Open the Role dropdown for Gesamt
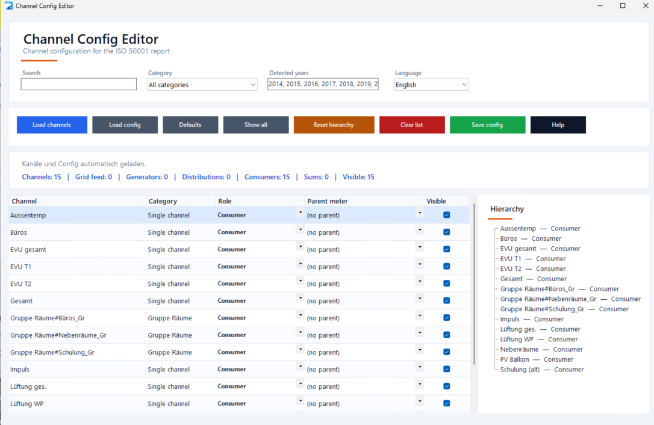The image size is (654, 425). click(301, 298)
